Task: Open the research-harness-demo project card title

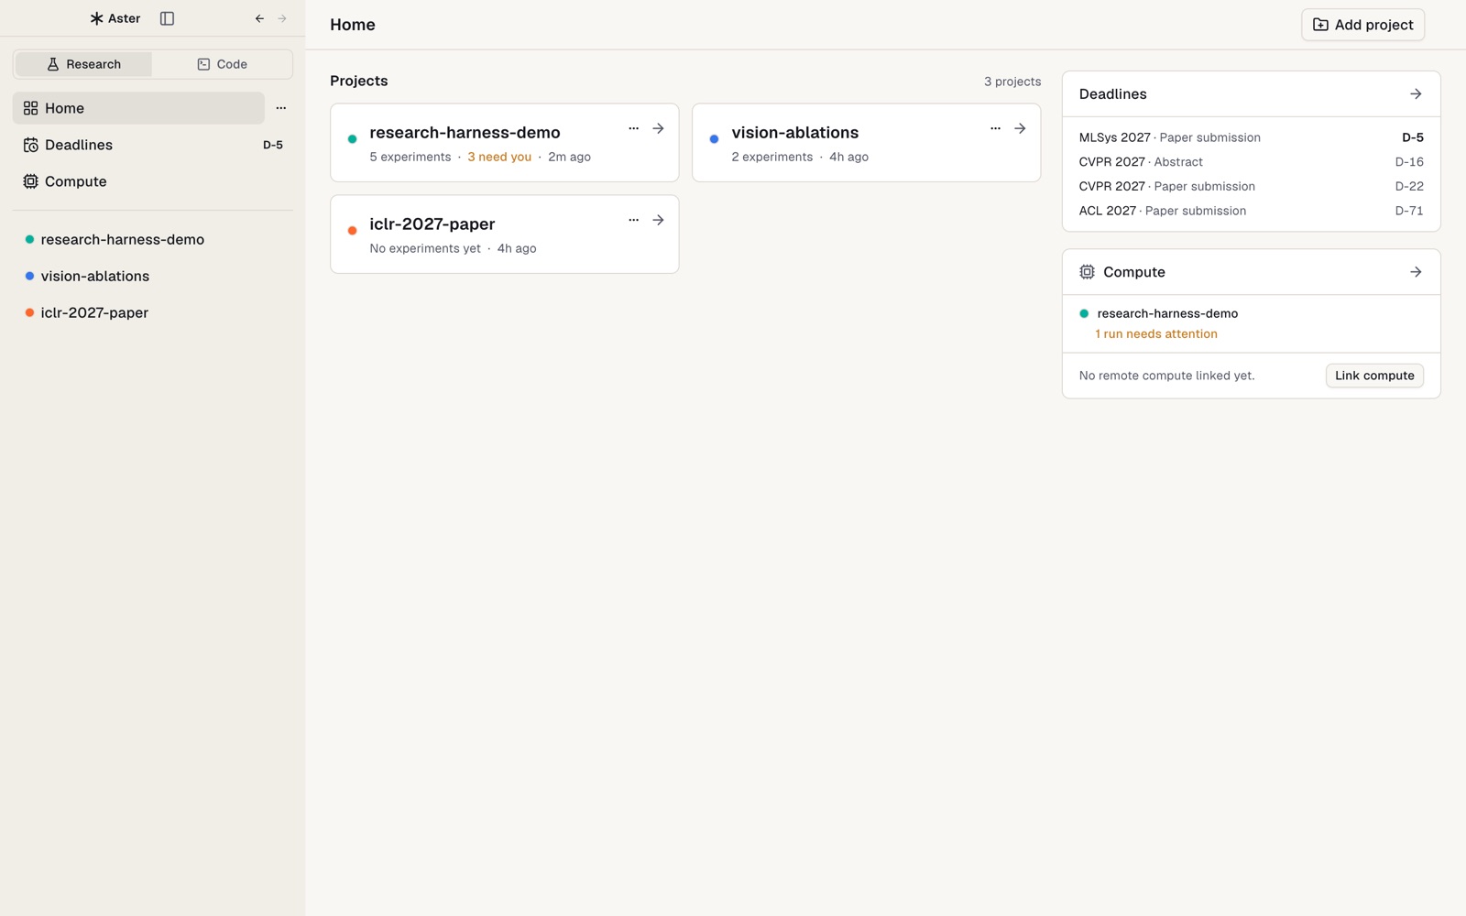Action: (465, 133)
